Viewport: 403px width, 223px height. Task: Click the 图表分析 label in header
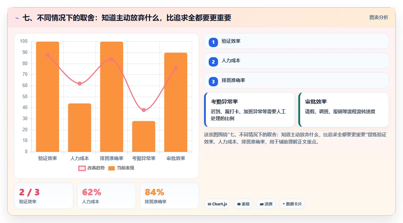(x=379, y=18)
